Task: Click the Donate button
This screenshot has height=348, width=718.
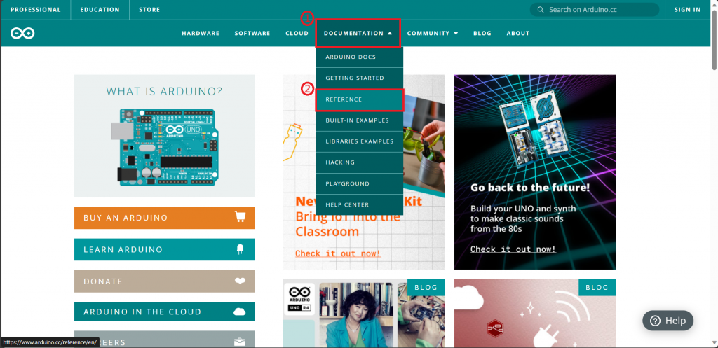Action: (164, 281)
